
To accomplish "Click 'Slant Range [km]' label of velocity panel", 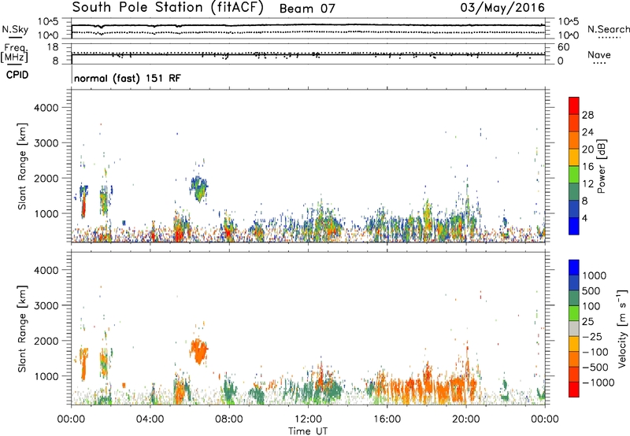I will (x=22, y=328).
